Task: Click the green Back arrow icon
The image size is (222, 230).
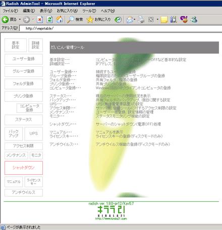Action: pyautogui.click(x=5, y=20)
